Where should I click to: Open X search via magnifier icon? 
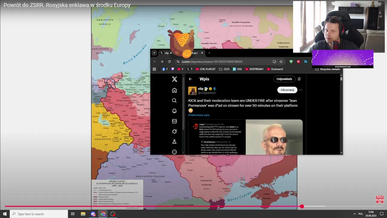(174, 101)
